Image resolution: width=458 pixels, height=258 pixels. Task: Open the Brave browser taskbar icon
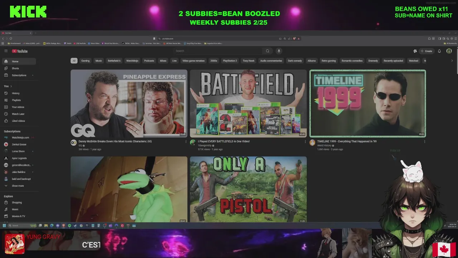click(63, 225)
